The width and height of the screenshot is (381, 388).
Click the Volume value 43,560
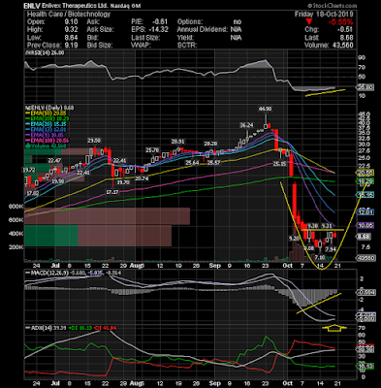tap(342, 46)
